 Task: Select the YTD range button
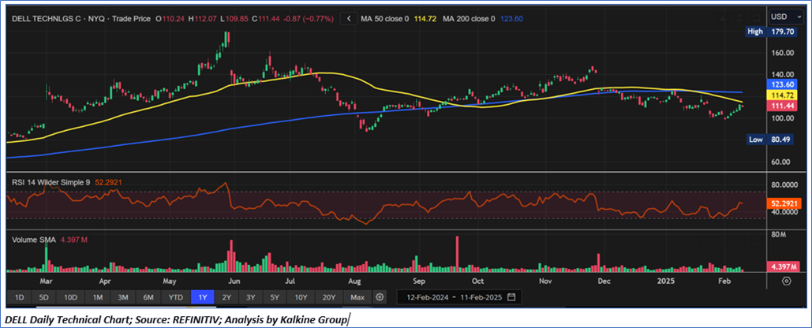[x=175, y=297]
